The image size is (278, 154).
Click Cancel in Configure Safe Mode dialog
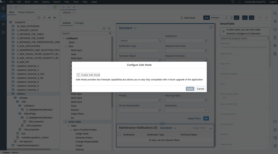pos(200,89)
